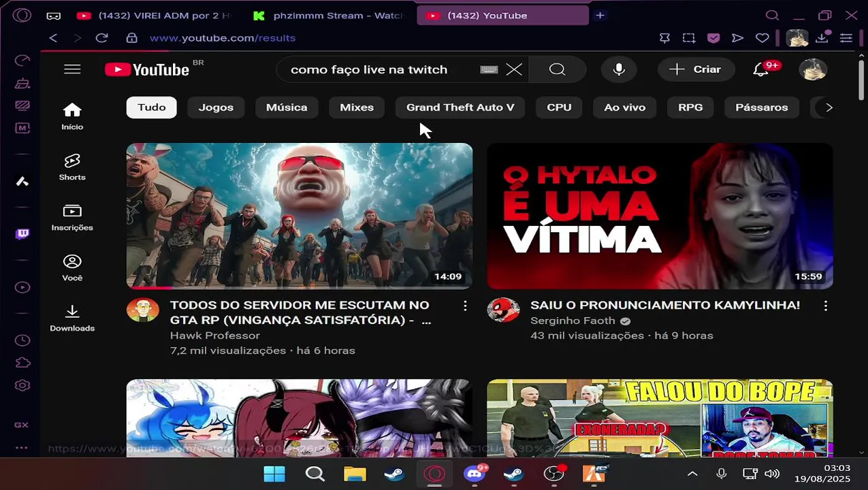Select the Jogos filter chip
The height and width of the screenshot is (490, 868).
click(216, 108)
